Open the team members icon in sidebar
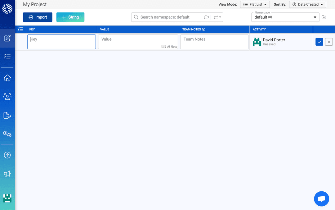This screenshot has height=210, width=335. (7, 96)
